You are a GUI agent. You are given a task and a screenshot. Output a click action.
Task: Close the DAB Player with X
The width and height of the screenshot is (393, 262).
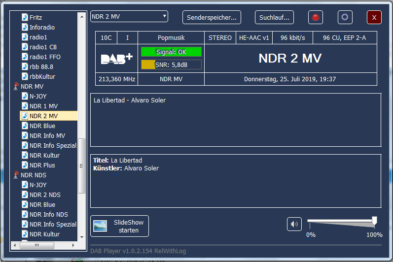(x=374, y=17)
